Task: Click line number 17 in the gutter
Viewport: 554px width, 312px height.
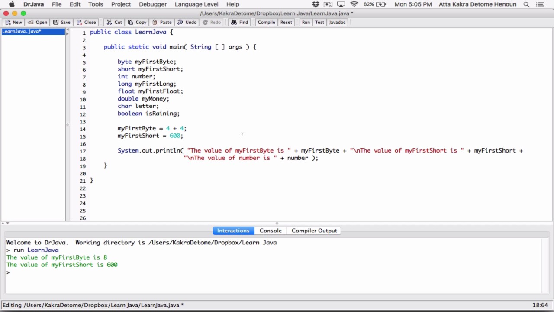Action: [83, 151]
